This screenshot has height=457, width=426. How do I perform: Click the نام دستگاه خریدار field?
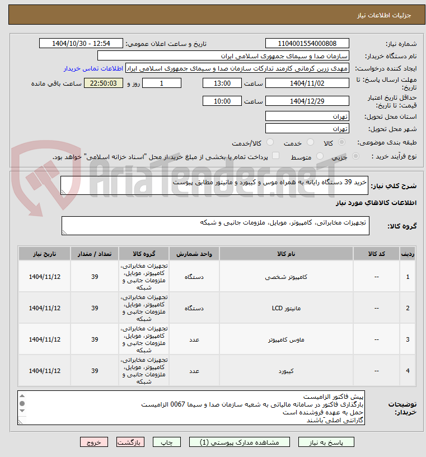(223, 56)
